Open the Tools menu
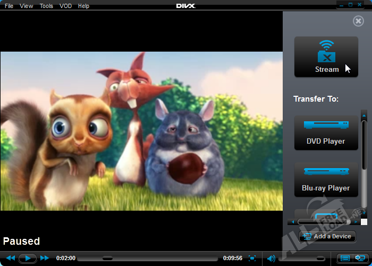This screenshot has width=372, height=266. point(46,6)
